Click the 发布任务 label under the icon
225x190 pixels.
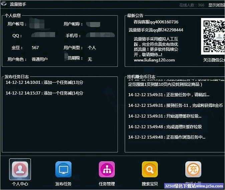coord(63,184)
